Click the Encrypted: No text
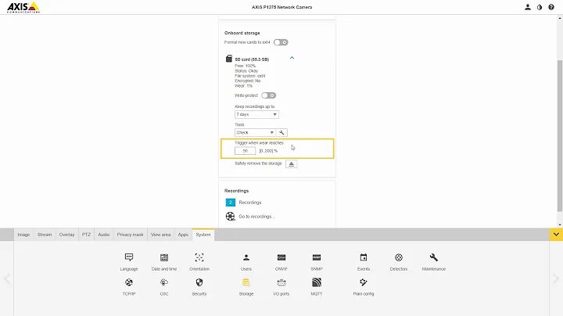 (248, 81)
